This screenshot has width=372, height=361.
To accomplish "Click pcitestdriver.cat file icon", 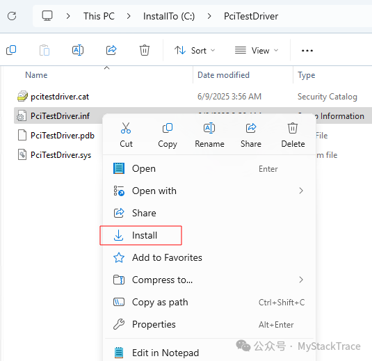I will click(22, 96).
